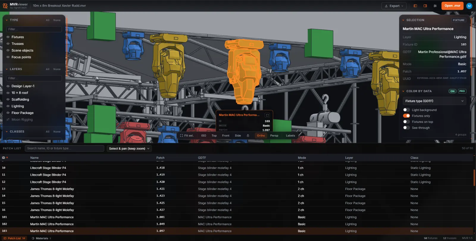Image resolution: width=476 pixels, height=241 pixels.
Task: Click the MVRviewer logo icon
Action: (x=5, y=6)
